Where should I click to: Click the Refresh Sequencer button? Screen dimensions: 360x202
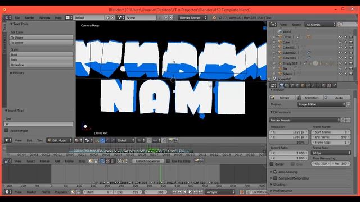[147, 161]
